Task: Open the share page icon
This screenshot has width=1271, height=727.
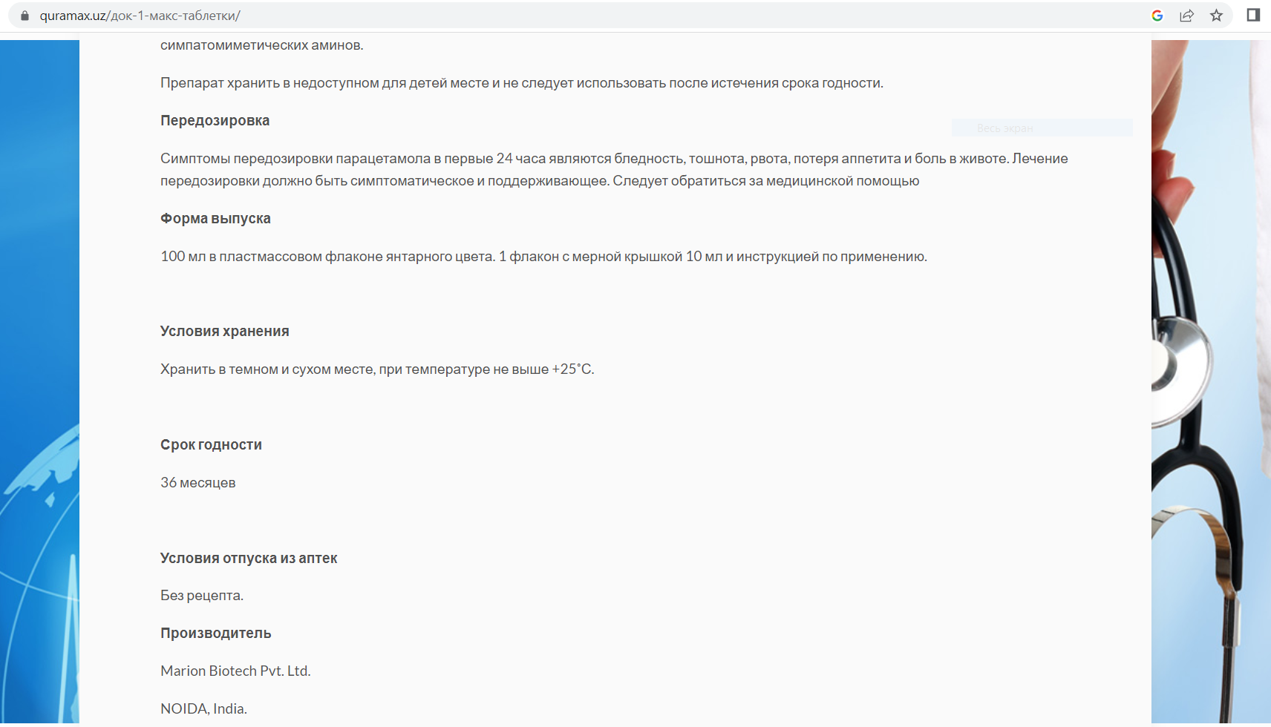Action: click(x=1186, y=16)
